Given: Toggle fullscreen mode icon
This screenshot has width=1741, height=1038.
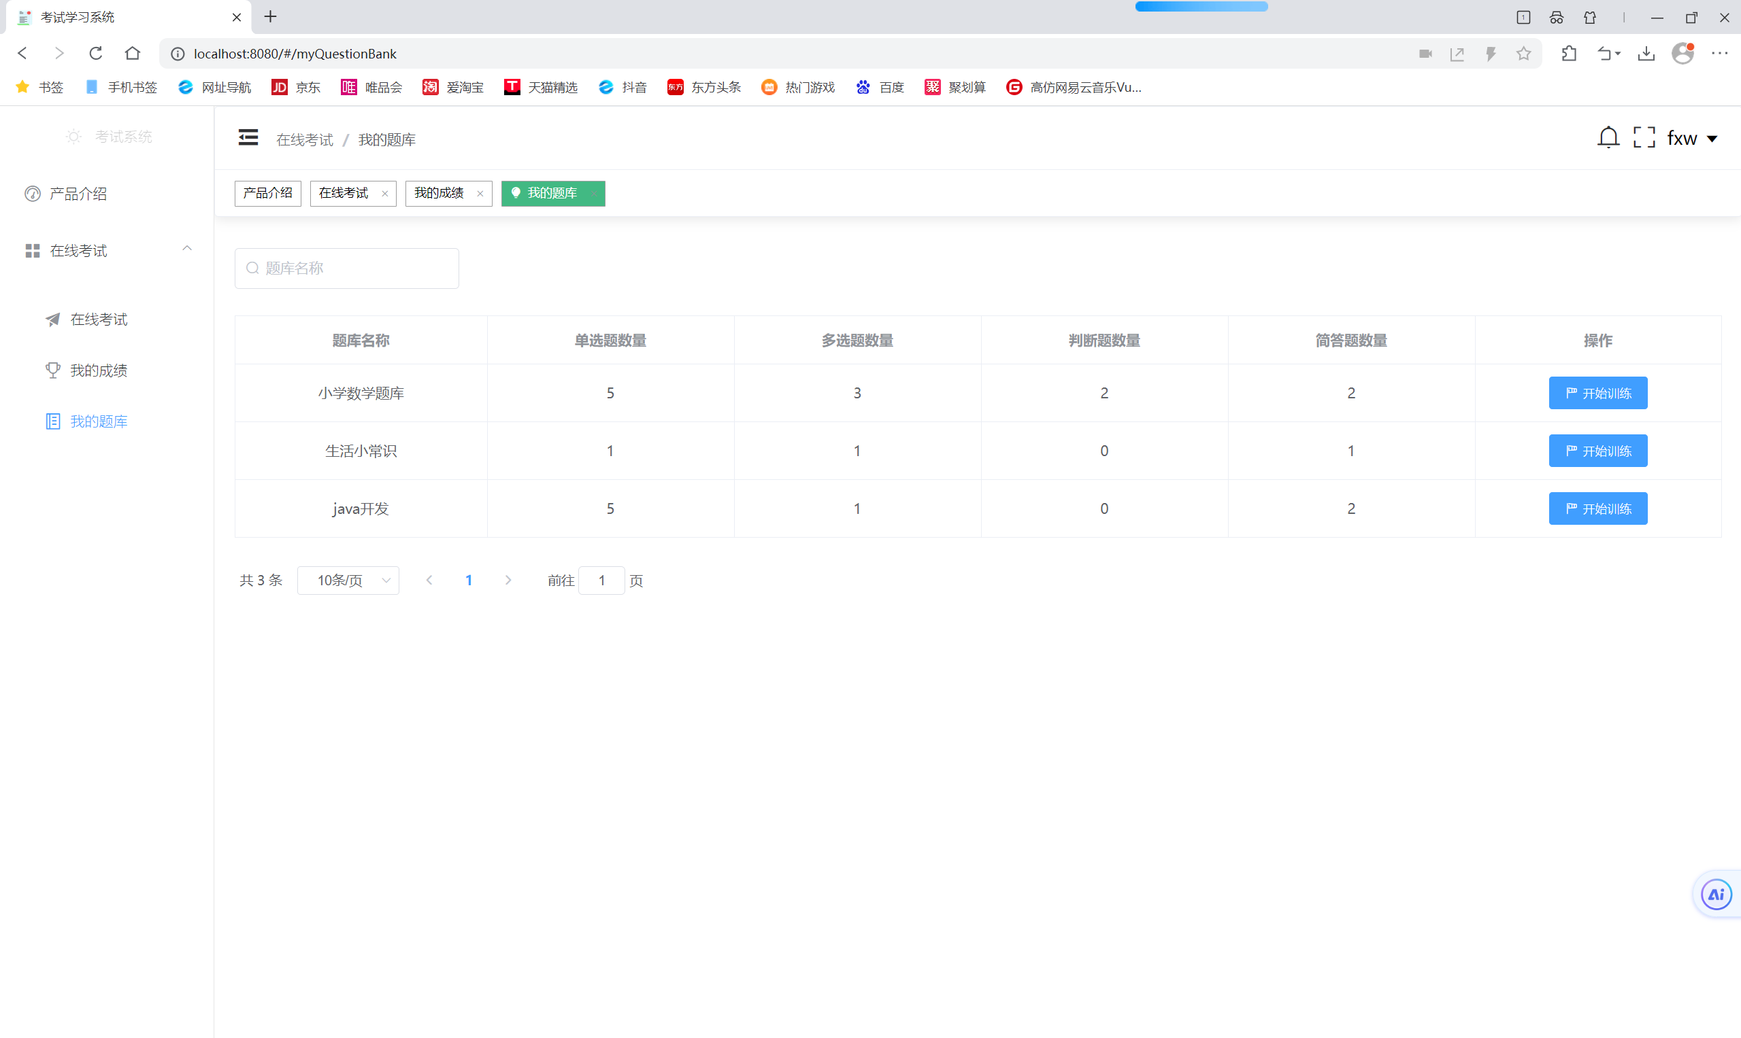Looking at the screenshot, I should pos(1644,138).
